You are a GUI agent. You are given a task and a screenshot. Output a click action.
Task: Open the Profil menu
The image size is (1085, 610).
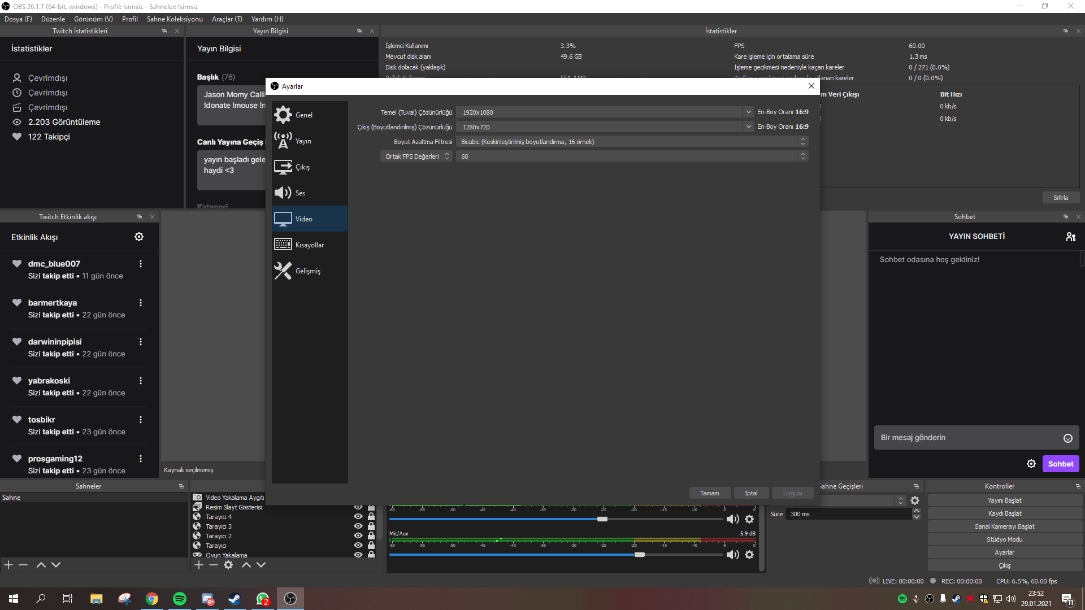point(130,19)
